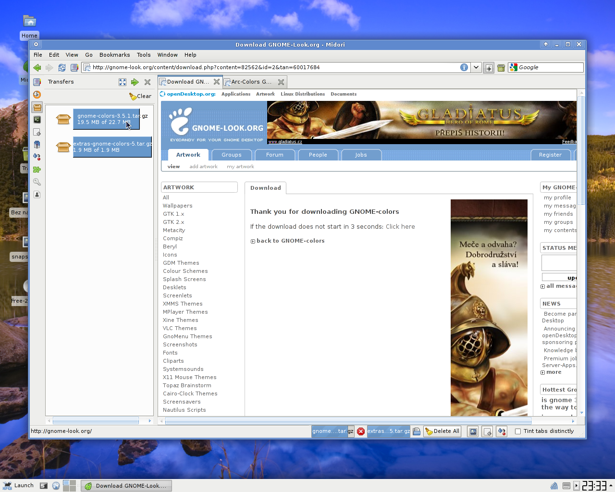The image size is (615, 492).
Task: Toggle the page-with-diamond button in the status bar
Action: 487,431
